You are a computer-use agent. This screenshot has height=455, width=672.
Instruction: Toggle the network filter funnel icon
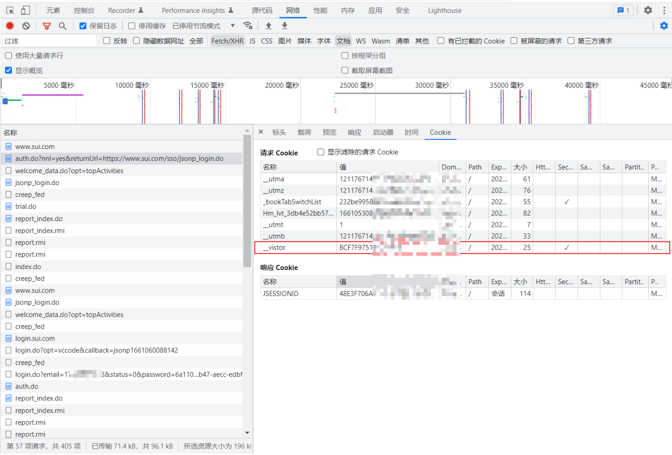click(47, 26)
